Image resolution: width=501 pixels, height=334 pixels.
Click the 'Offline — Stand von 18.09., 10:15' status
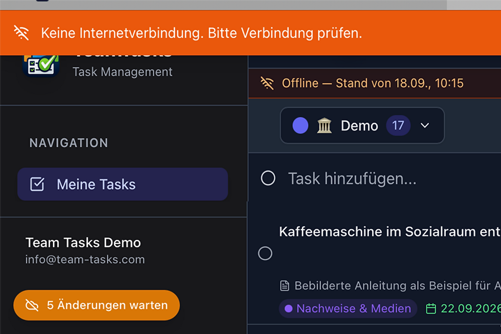(373, 83)
